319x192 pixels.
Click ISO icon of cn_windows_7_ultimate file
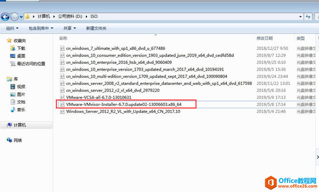click(x=62, y=48)
